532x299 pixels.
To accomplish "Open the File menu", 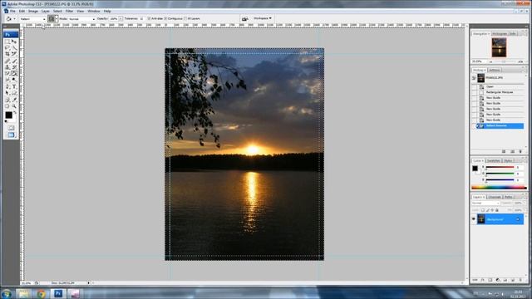I will [x=12, y=11].
